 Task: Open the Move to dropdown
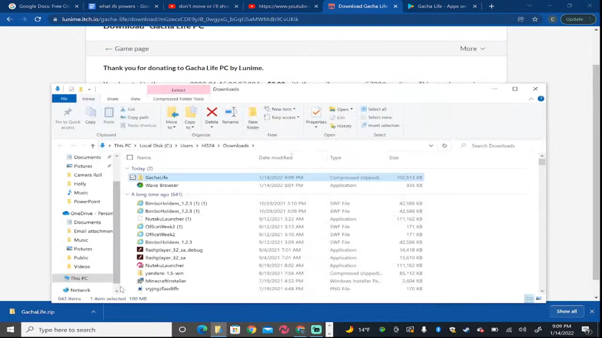172,118
